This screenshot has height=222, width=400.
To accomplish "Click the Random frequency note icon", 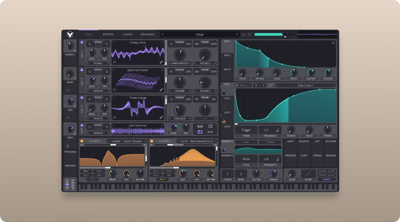I will coord(277,159).
